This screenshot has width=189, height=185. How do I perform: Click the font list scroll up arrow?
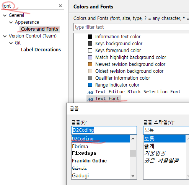click(133, 139)
